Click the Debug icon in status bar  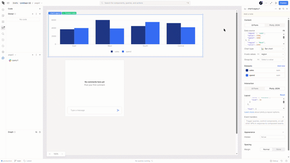click(274, 161)
